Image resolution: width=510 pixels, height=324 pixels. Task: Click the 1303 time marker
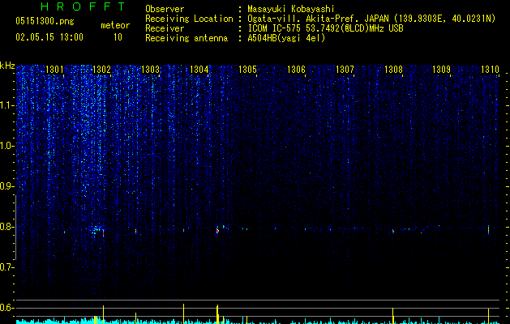151,70
